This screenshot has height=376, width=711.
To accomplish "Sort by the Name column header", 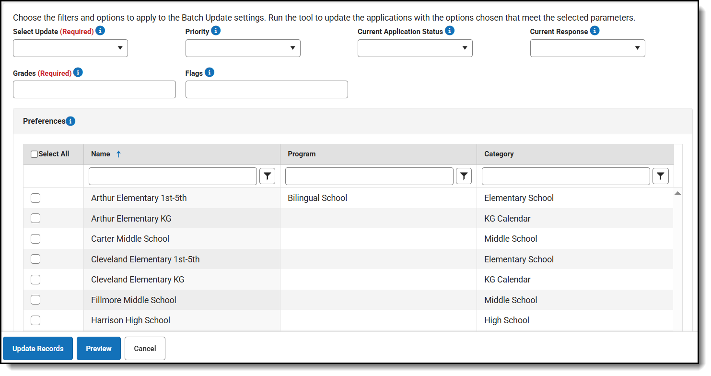I will (101, 154).
